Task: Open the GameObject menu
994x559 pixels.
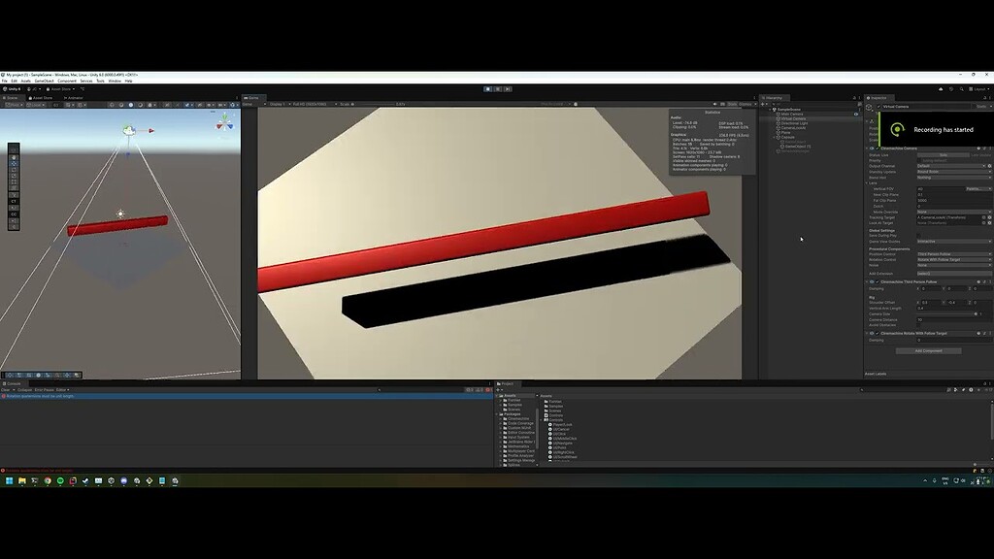Action: pos(44,81)
